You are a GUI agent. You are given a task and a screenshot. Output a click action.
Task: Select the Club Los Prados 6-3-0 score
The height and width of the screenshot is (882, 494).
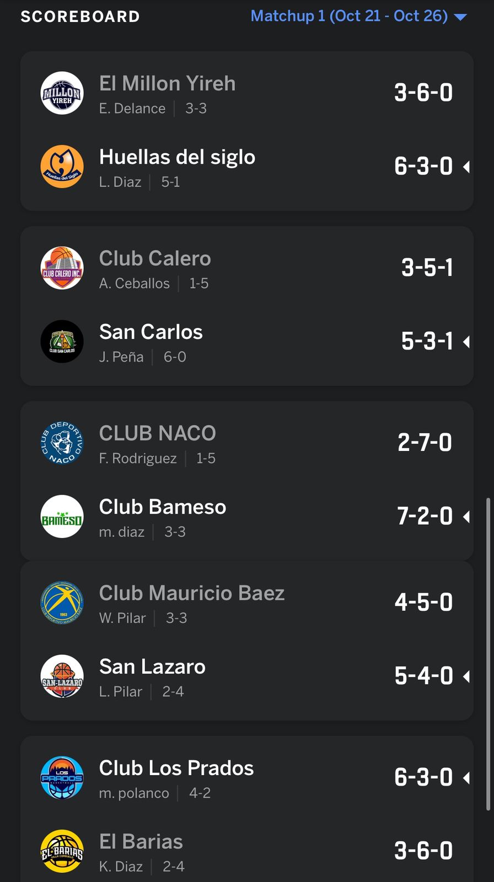(x=423, y=777)
